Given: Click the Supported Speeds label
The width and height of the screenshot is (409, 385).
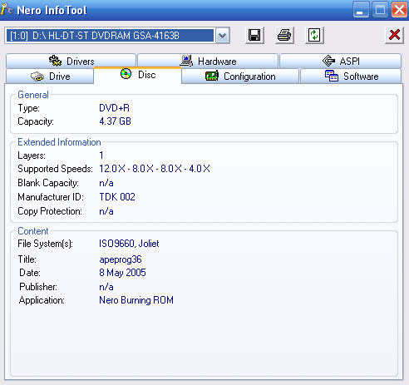Looking at the screenshot, I should pyautogui.click(x=55, y=169).
